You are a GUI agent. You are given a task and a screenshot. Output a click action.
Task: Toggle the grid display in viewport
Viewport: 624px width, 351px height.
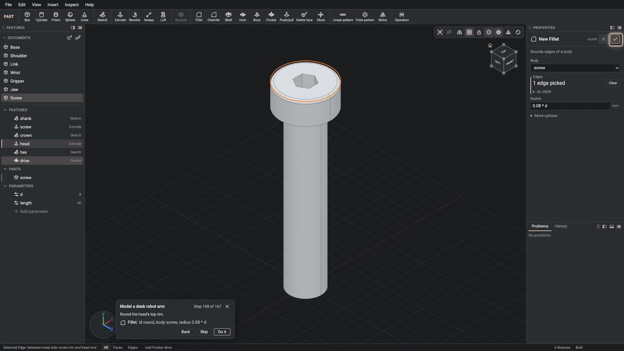[x=469, y=32]
